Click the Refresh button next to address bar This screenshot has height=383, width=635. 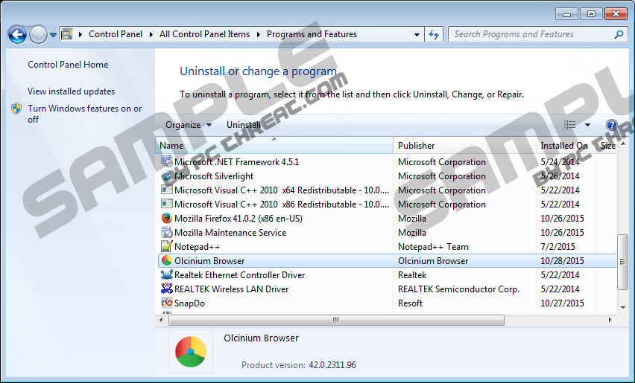coord(434,35)
